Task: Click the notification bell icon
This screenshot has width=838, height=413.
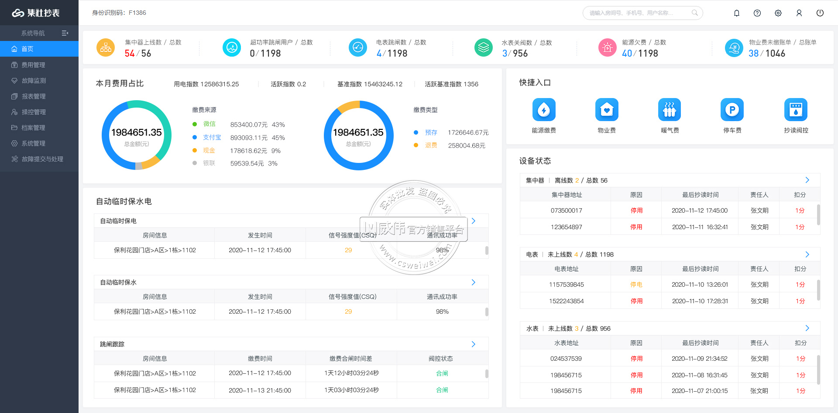Action: [737, 13]
